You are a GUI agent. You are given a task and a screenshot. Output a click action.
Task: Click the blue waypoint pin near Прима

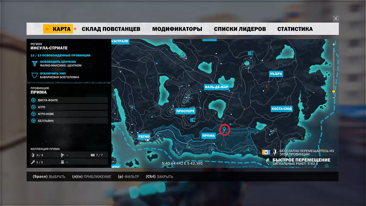point(224,130)
